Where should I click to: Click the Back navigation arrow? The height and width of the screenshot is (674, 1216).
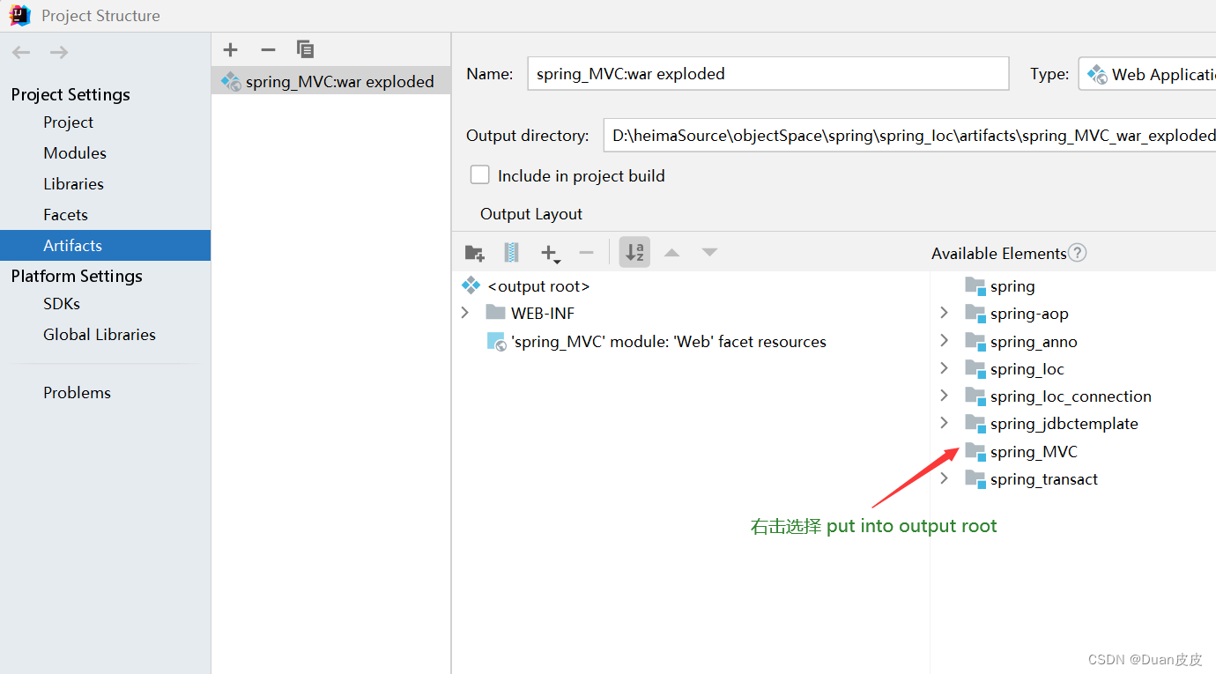[x=21, y=51]
